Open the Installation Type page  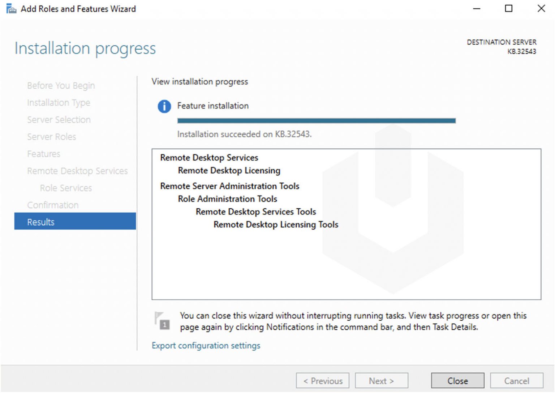coord(59,103)
